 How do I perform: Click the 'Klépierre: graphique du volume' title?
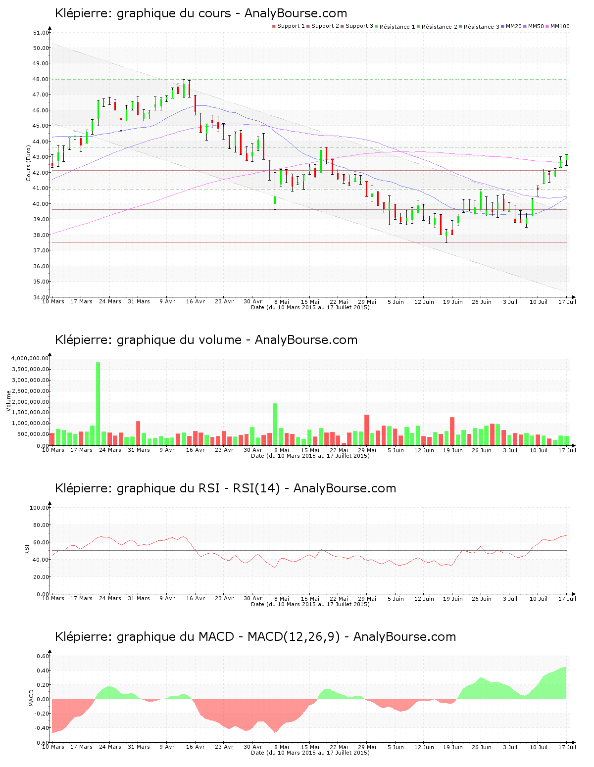tap(148, 340)
